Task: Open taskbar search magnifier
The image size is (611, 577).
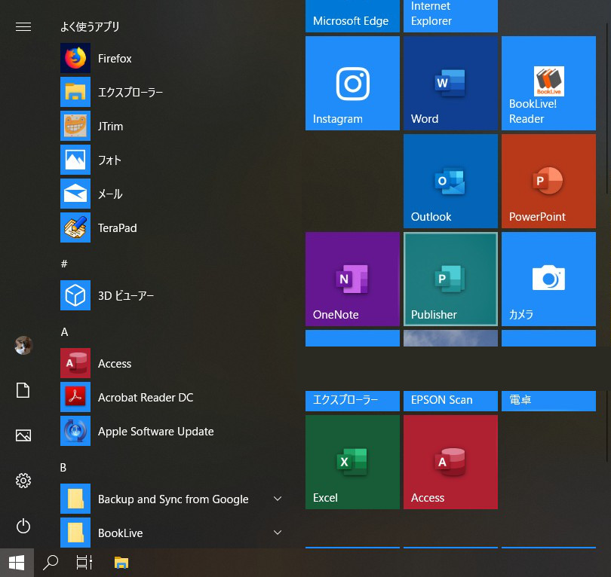Action: pyautogui.click(x=51, y=563)
